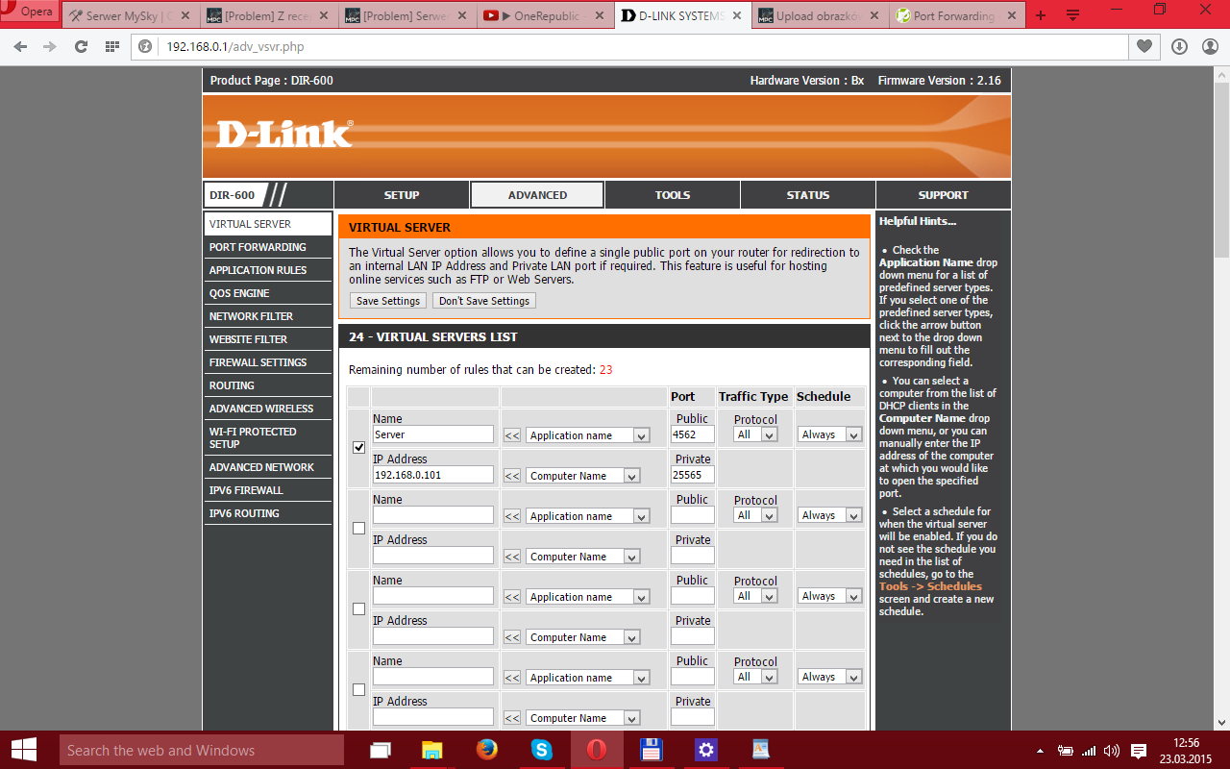Screen dimensions: 1230x769
Task: Open QOS ENGINE sidebar menu
Action: click(267, 293)
